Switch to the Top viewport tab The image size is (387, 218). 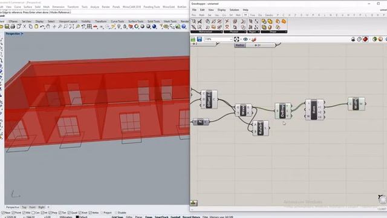point(24,207)
